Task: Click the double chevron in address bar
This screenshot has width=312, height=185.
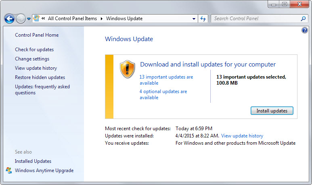Action: 43,19
